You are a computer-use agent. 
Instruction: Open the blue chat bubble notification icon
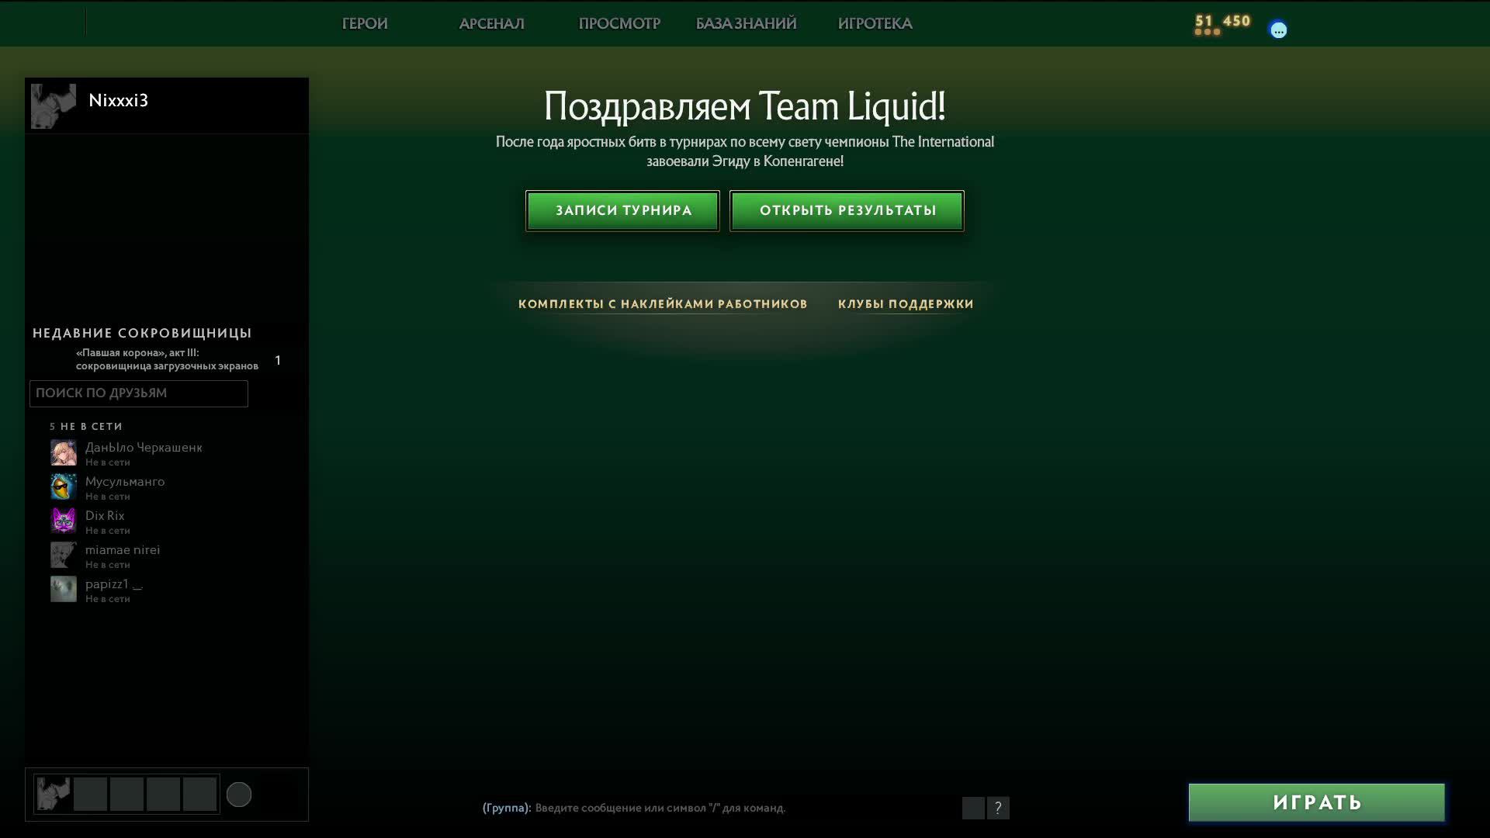coord(1278,30)
